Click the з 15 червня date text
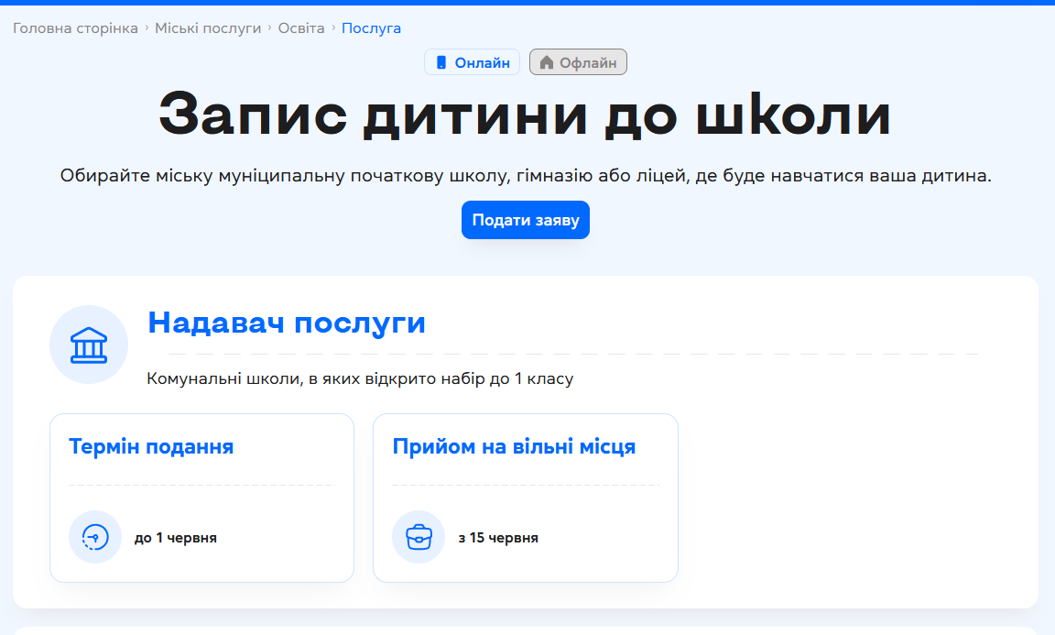The width and height of the screenshot is (1055, 635). pyautogui.click(x=498, y=538)
